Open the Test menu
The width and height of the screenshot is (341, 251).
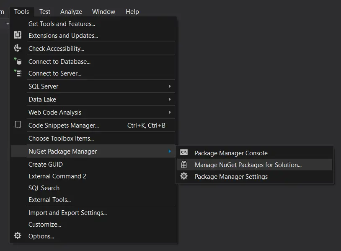coord(45,11)
